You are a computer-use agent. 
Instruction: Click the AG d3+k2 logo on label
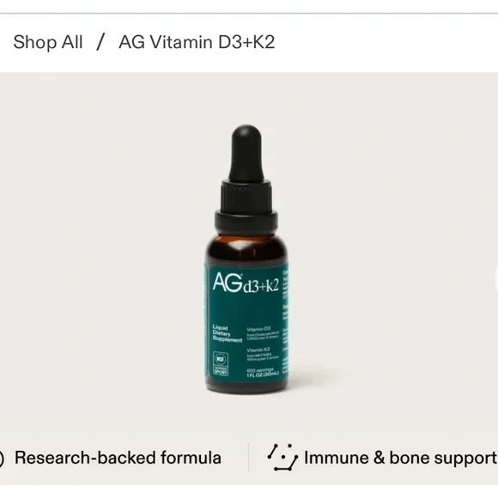pyautogui.click(x=246, y=282)
